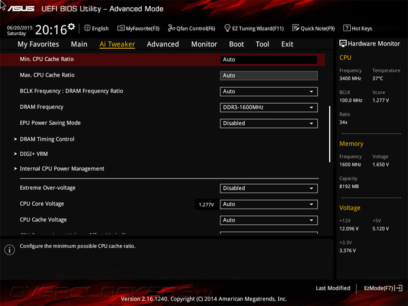Click the Memory section heading
Viewport: 408px width, 306px height.
pos(351,143)
